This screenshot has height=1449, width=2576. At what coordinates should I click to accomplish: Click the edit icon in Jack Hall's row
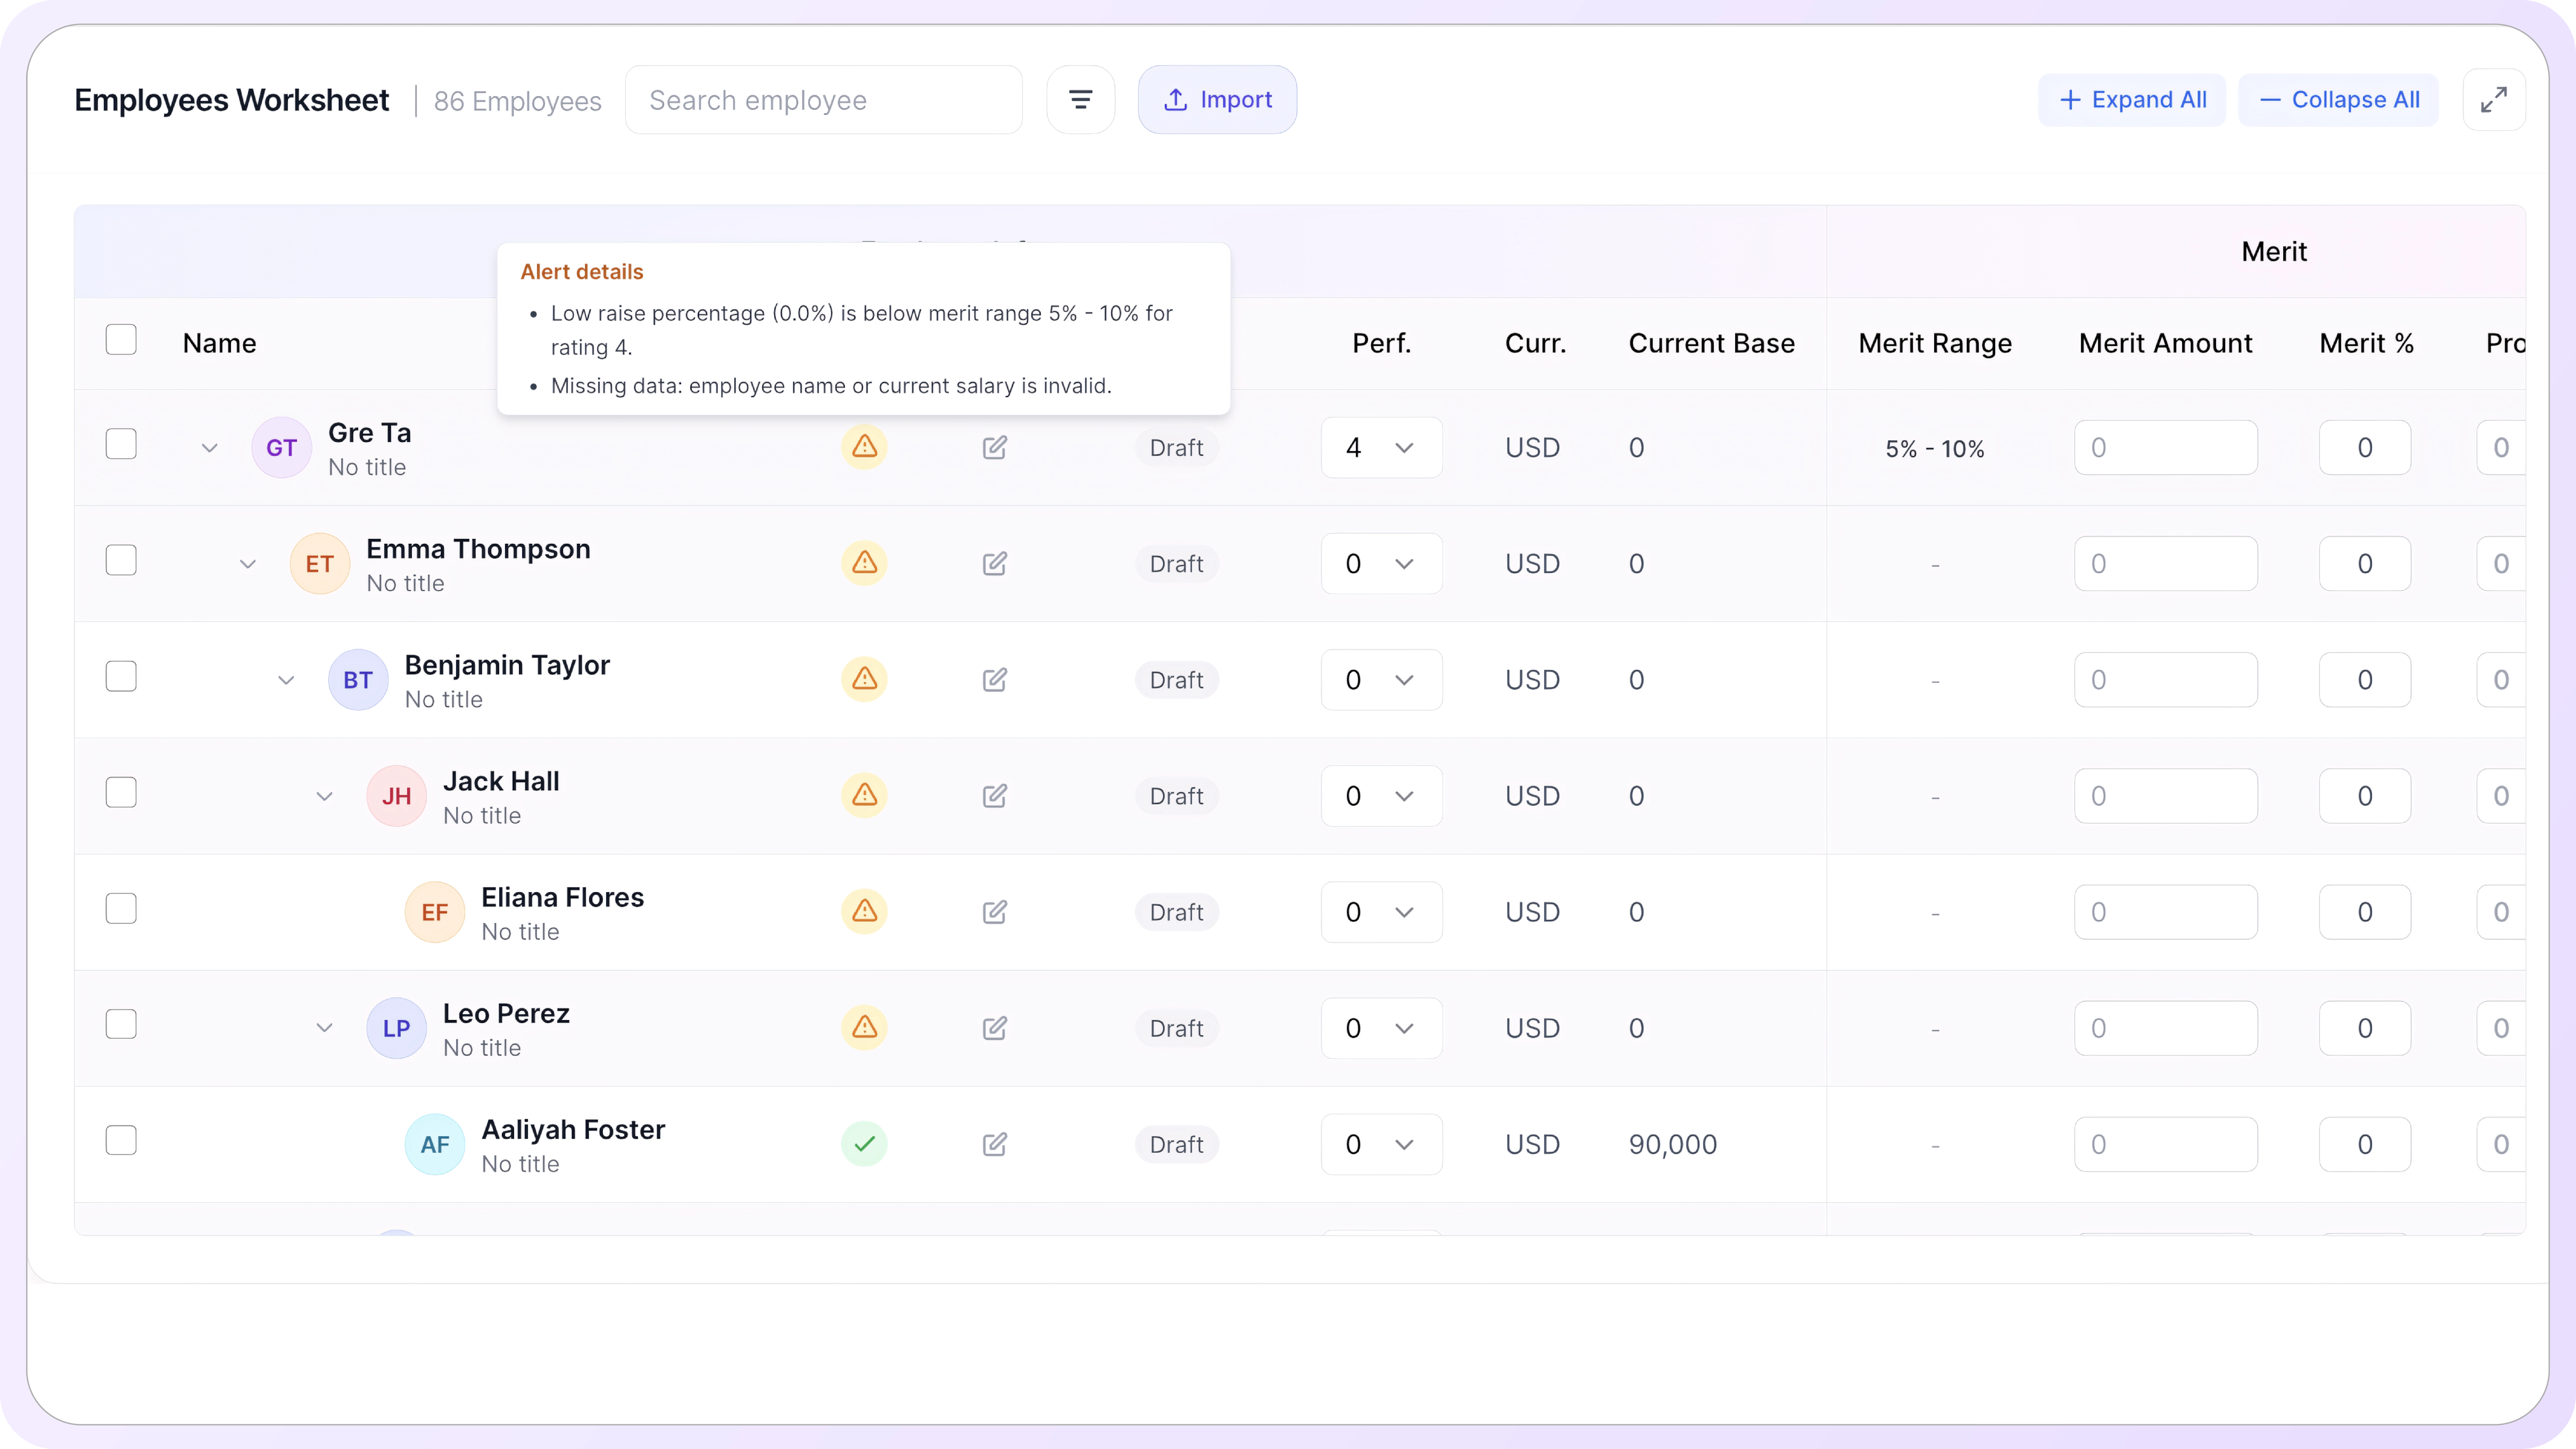(x=994, y=796)
